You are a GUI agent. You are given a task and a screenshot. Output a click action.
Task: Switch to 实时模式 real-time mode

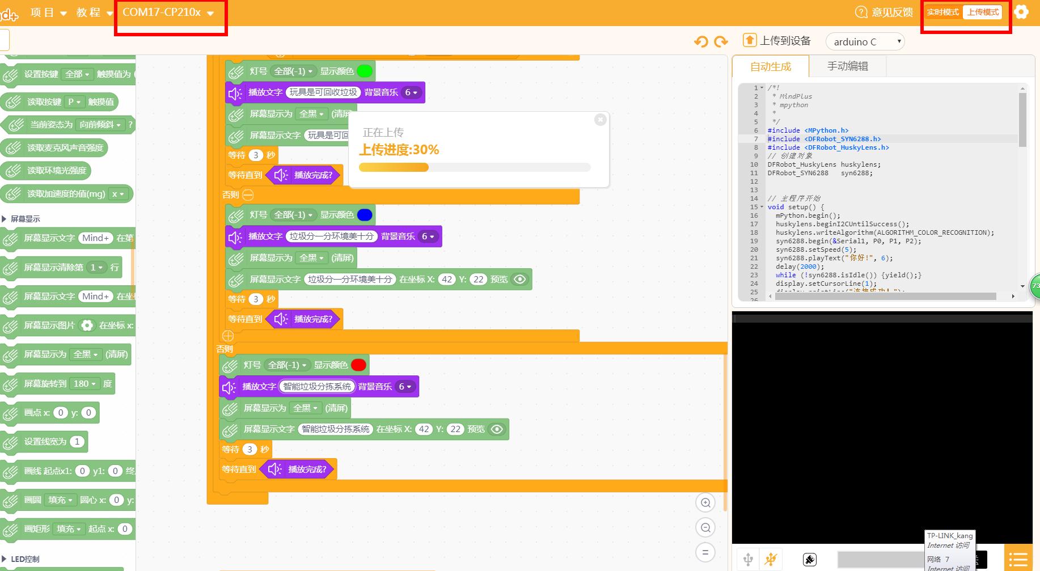coord(942,12)
